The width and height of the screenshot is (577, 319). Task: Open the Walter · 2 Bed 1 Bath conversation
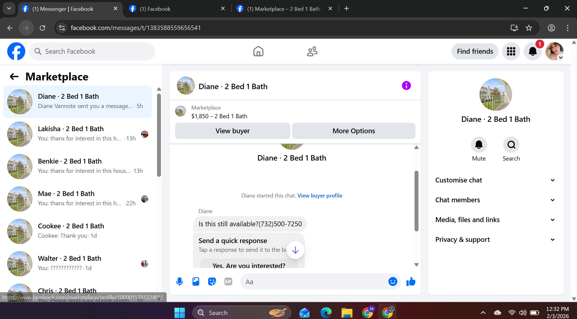click(x=78, y=264)
